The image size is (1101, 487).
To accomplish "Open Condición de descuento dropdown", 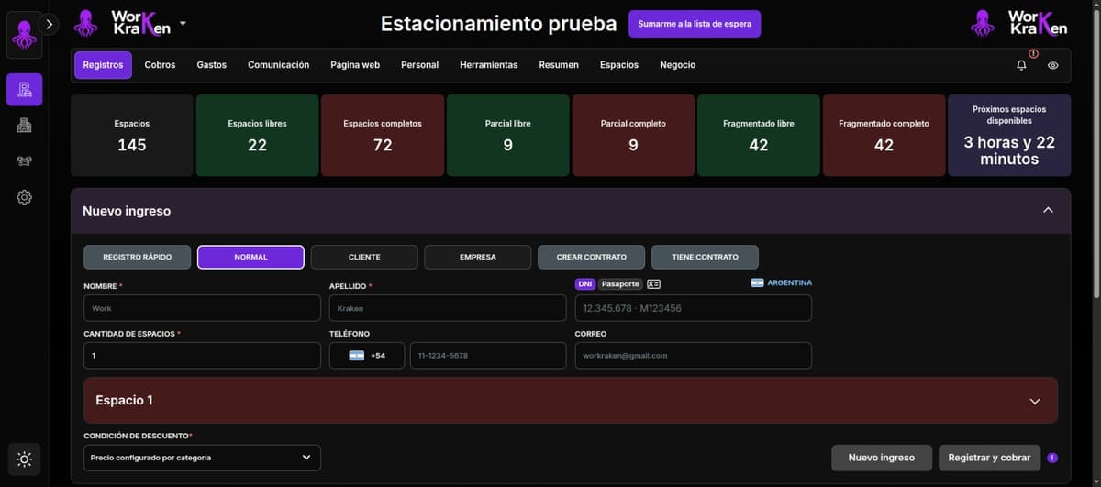I will point(202,458).
